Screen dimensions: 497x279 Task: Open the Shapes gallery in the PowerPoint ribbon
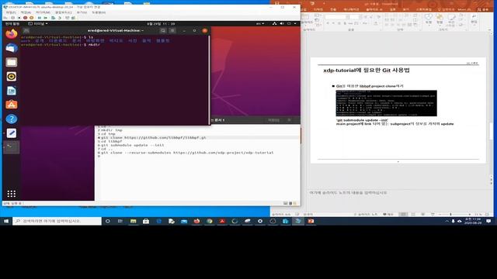click(x=429, y=19)
